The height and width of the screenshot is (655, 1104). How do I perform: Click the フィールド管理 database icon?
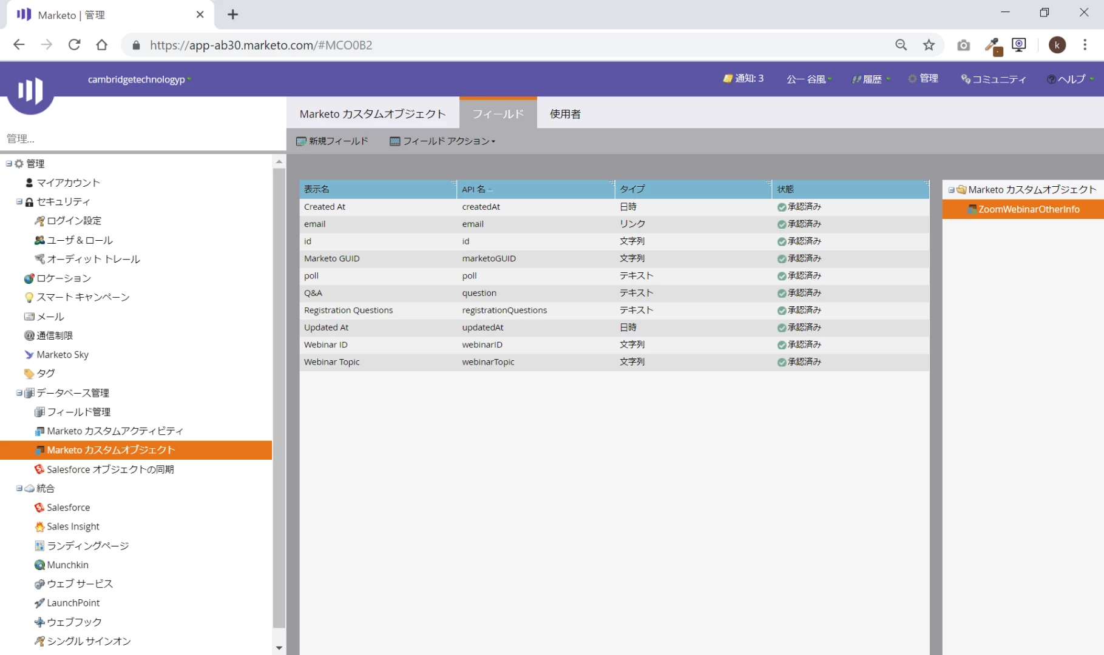point(39,412)
